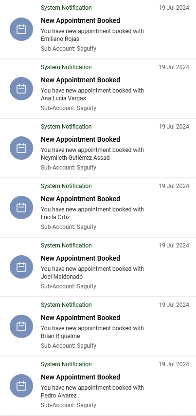Click Sub-Account: Saguify under Ana Lucía Vargas

69,108
